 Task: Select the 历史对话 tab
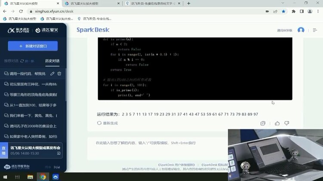click(x=52, y=61)
